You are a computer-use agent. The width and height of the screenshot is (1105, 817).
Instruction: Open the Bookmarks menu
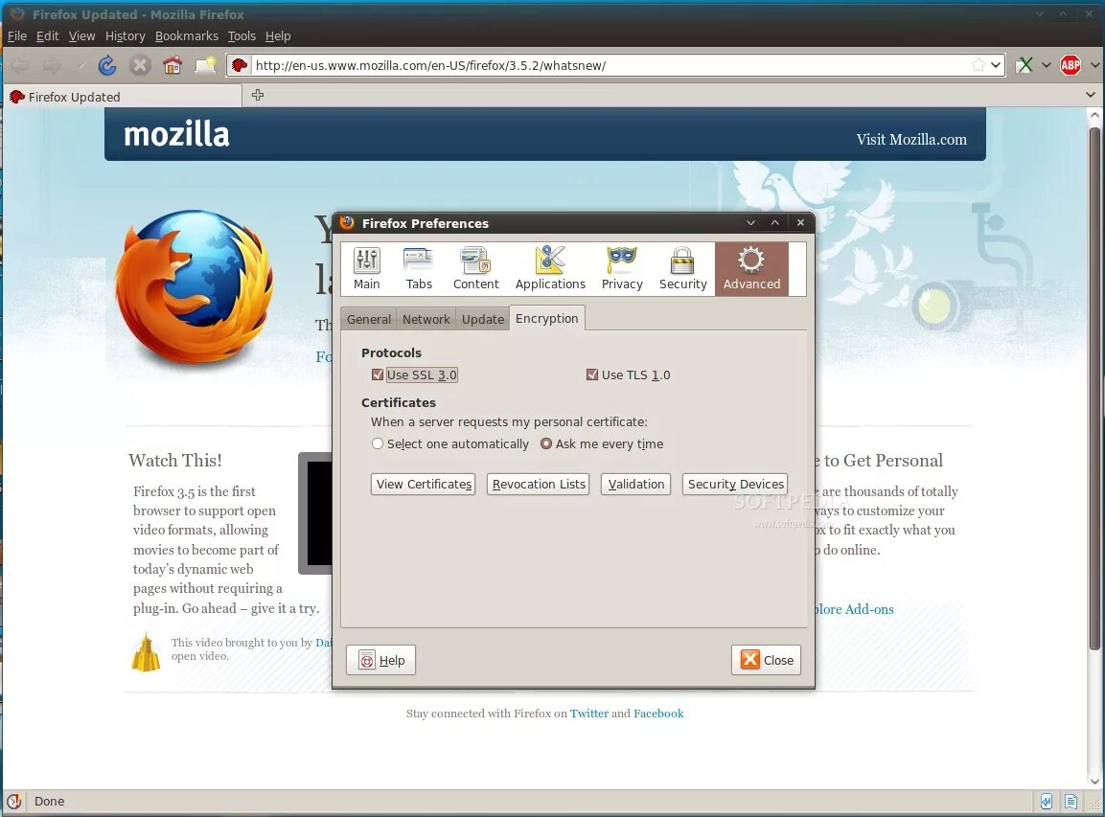tap(187, 36)
